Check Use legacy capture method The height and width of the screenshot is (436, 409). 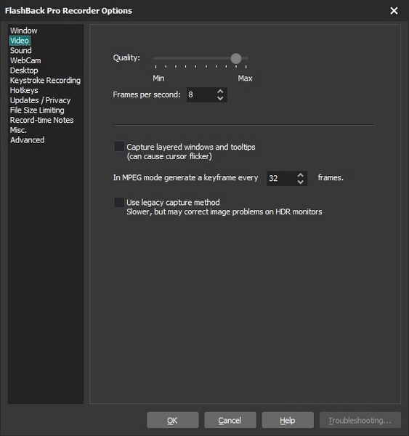[119, 202]
